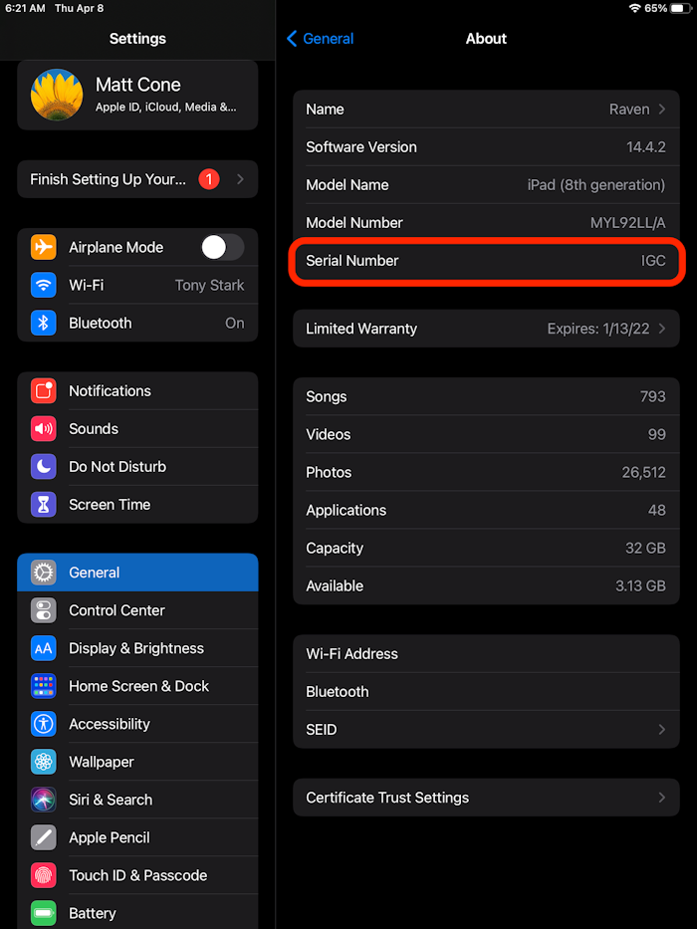This screenshot has width=697, height=929.
Task: Tap the sunflower profile picture
Action: pos(57,95)
